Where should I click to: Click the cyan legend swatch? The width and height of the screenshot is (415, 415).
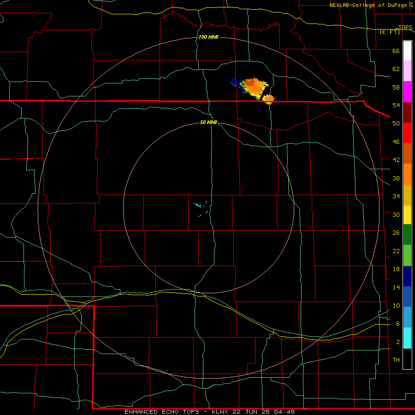pos(407,338)
